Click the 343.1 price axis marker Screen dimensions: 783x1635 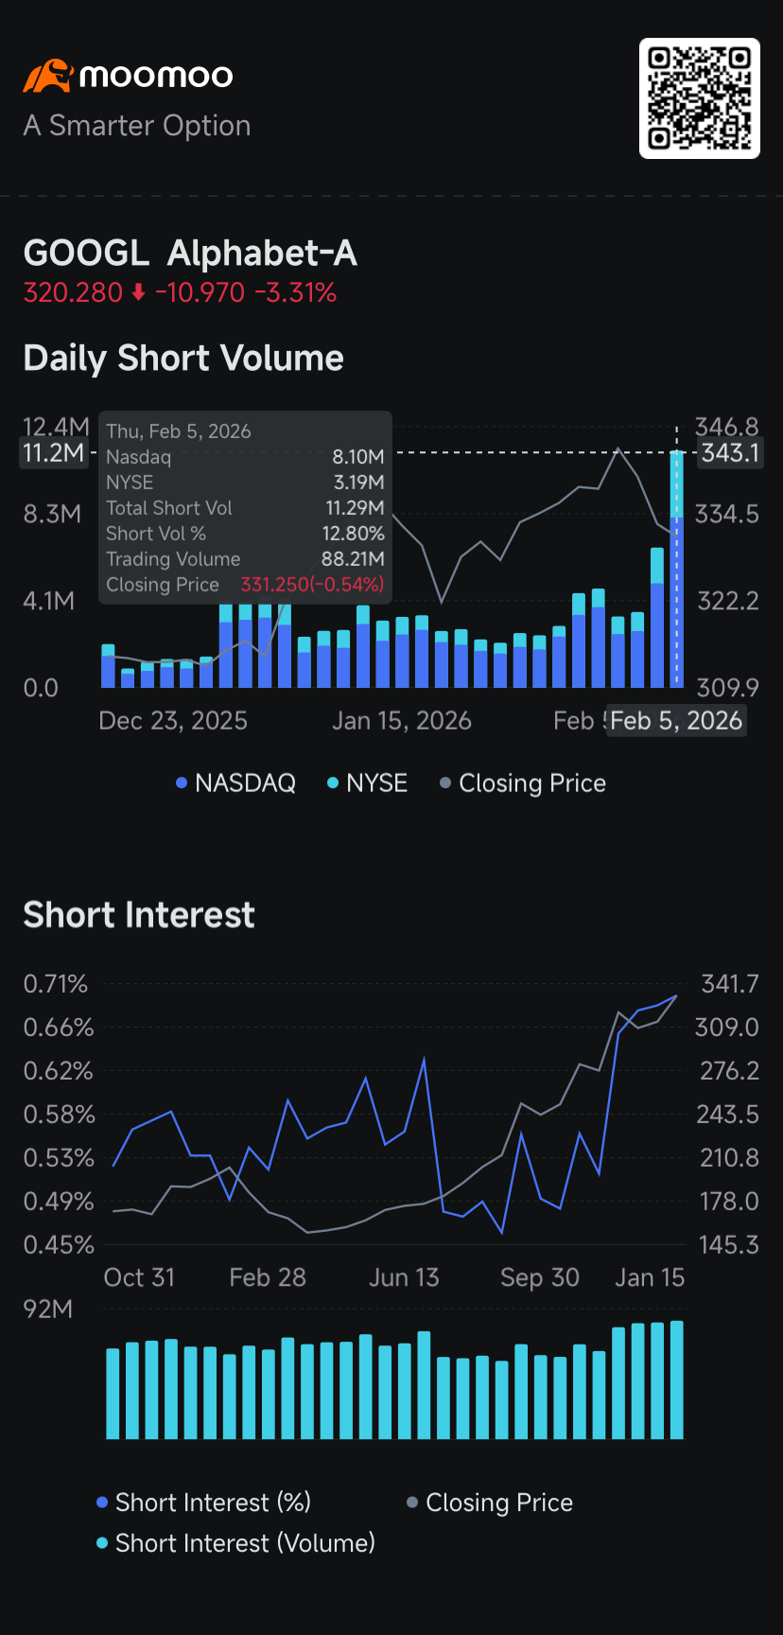point(730,453)
